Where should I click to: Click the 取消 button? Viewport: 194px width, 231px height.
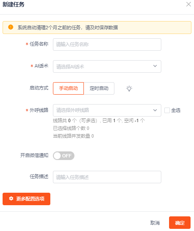tap(155, 223)
